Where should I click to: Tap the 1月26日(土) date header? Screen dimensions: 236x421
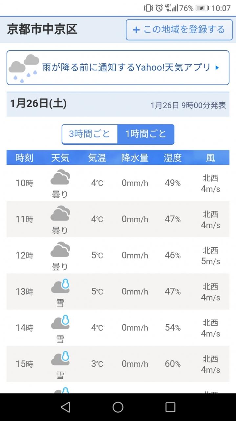click(x=38, y=104)
